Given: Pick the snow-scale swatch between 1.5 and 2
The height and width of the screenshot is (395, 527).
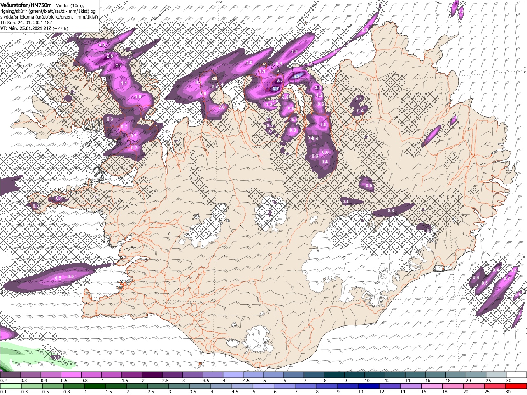Looking at the screenshot, I should click(x=131, y=375).
